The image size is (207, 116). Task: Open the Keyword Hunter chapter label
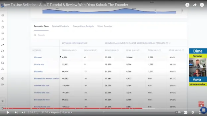point(61,113)
